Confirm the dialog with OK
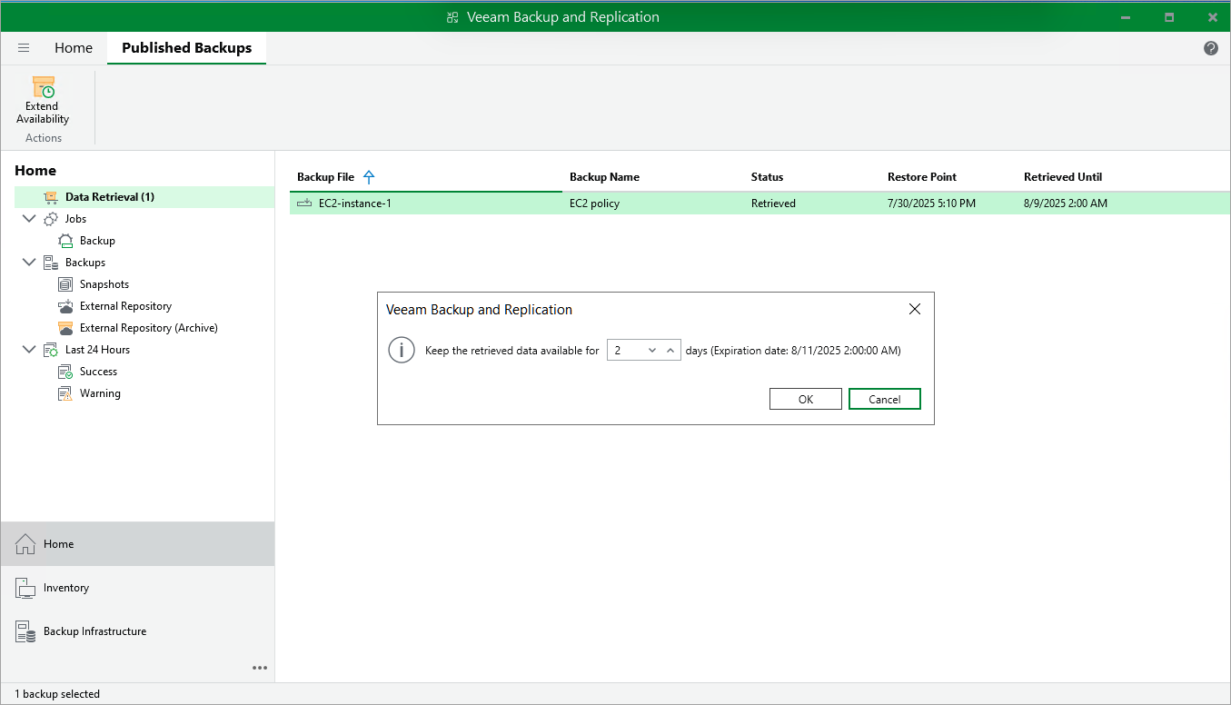 (806, 399)
